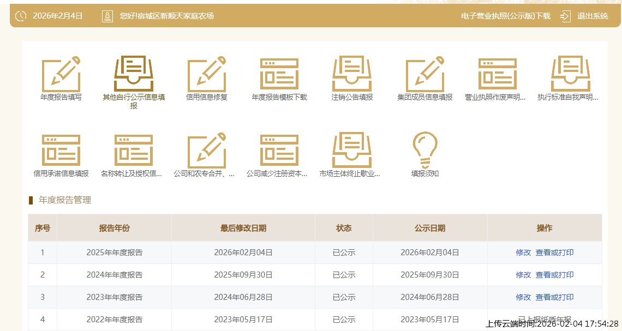Click 退出系统 to log out

pos(592,16)
